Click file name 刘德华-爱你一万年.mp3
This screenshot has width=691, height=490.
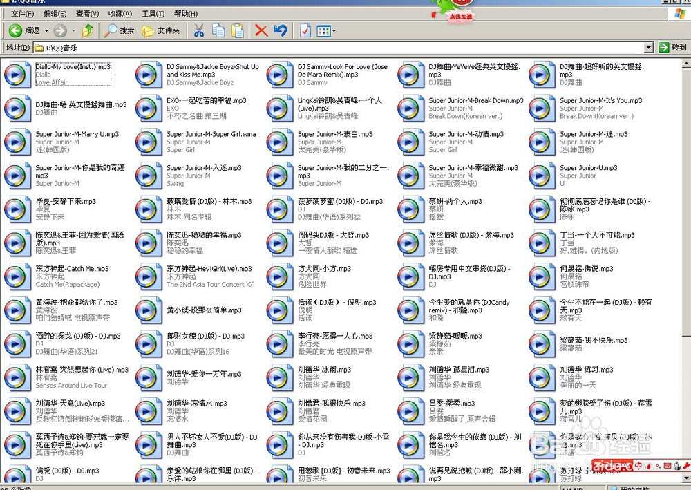coord(204,374)
